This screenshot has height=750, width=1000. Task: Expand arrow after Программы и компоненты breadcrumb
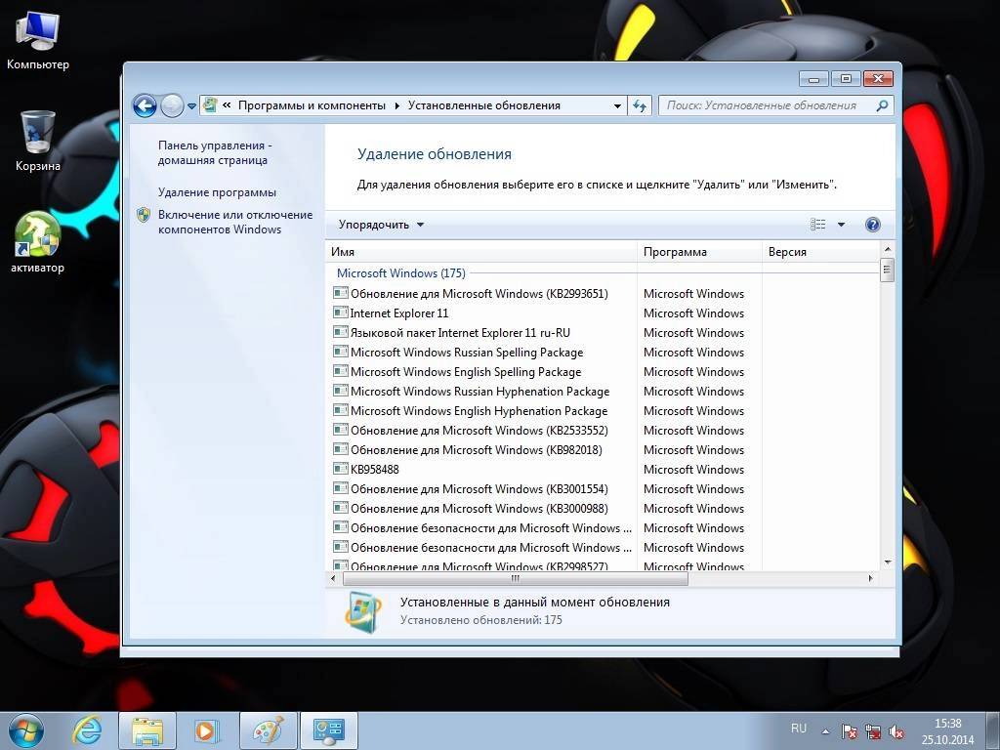click(x=396, y=105)
